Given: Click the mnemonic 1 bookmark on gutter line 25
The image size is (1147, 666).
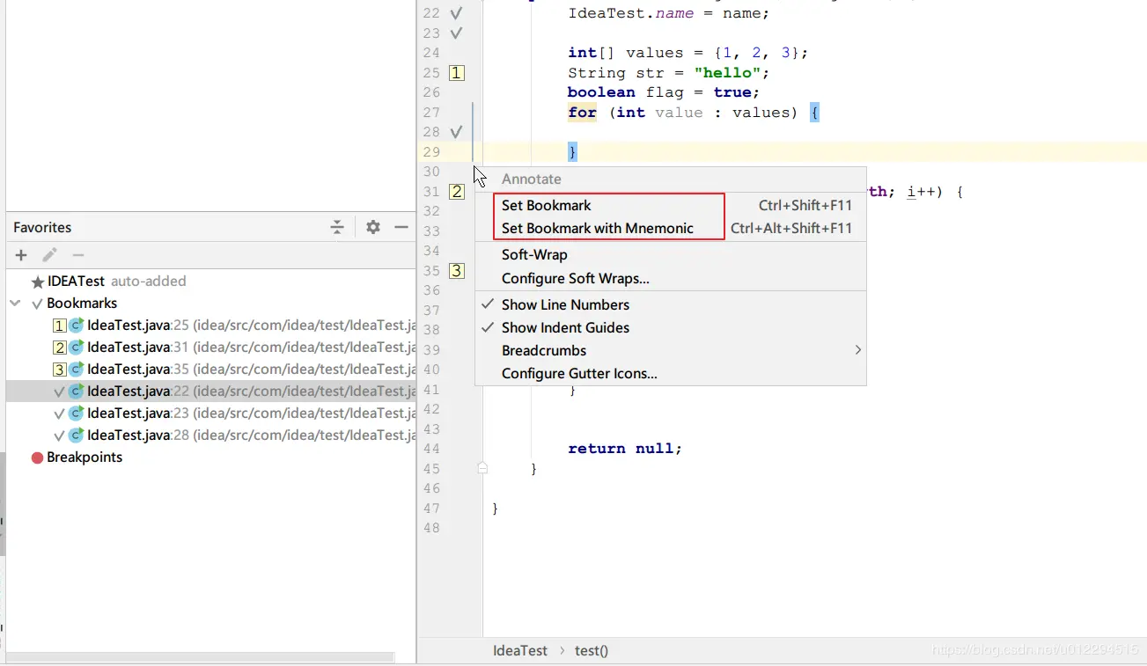Looking at the screenshot, I should click(x=456, y=73).
